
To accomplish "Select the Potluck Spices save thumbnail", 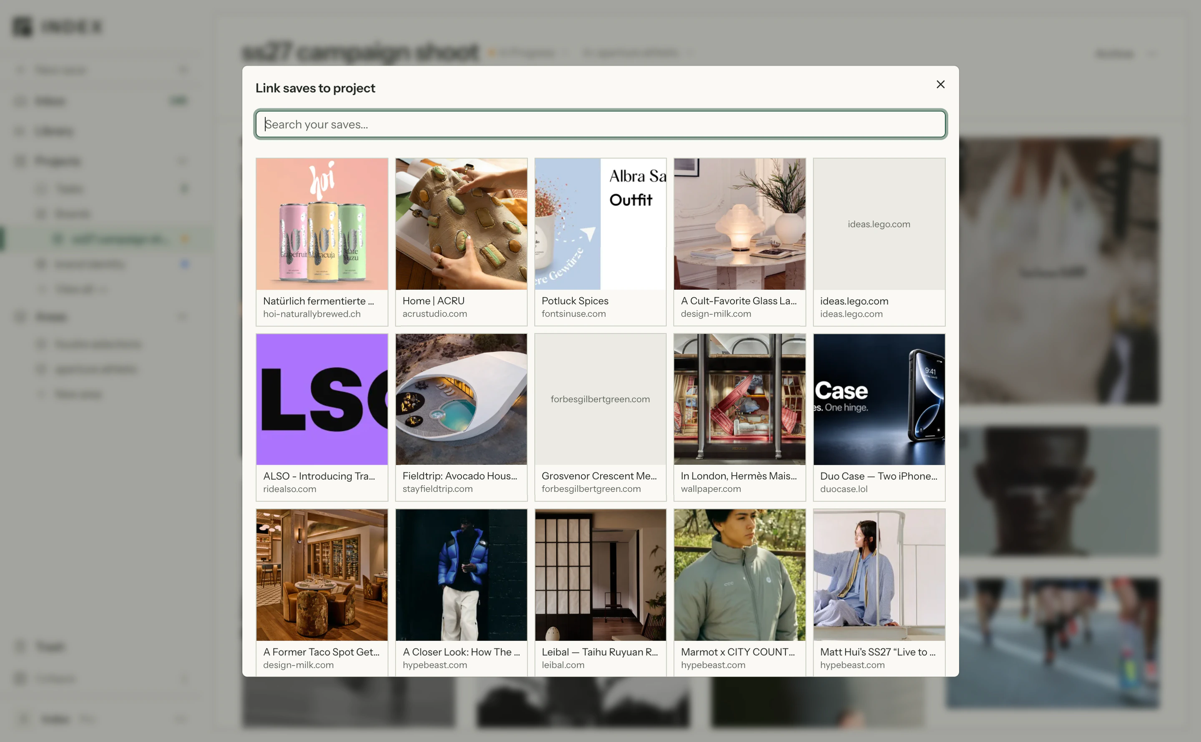I will coord(600,224).
